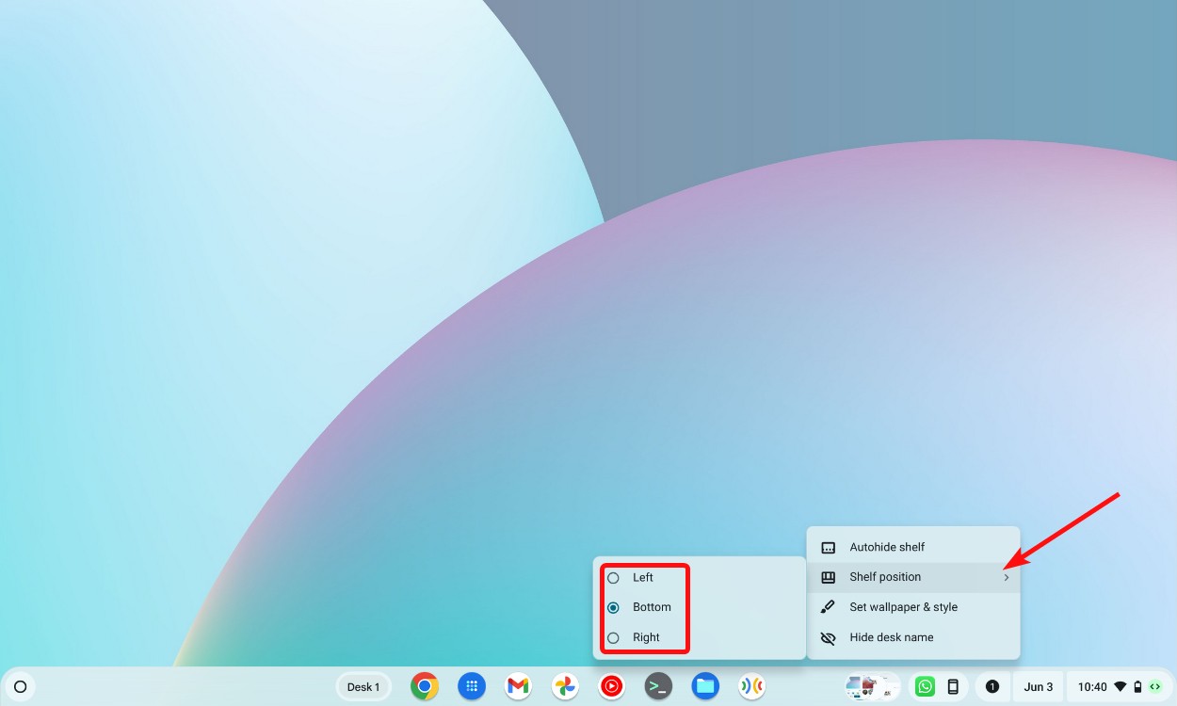Open Google Chrome from the shelf

click(424, 686)
